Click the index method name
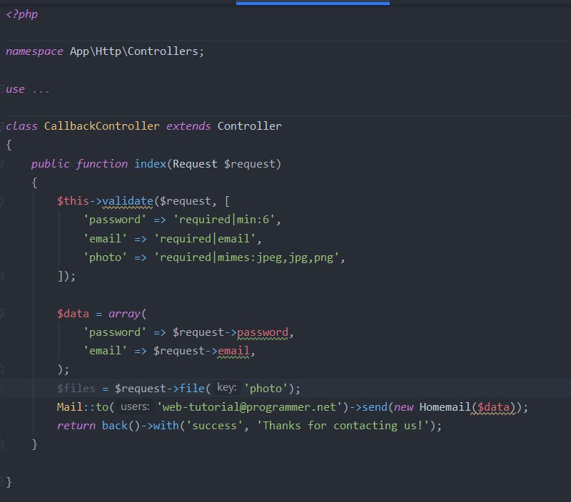This screenshot has height=502, width=571. (x=151, y=164)
